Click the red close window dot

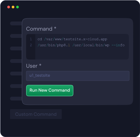click(9, 7)
